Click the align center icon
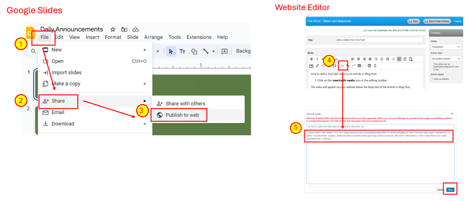Screen dimensions: 468x201 [358, 59]
